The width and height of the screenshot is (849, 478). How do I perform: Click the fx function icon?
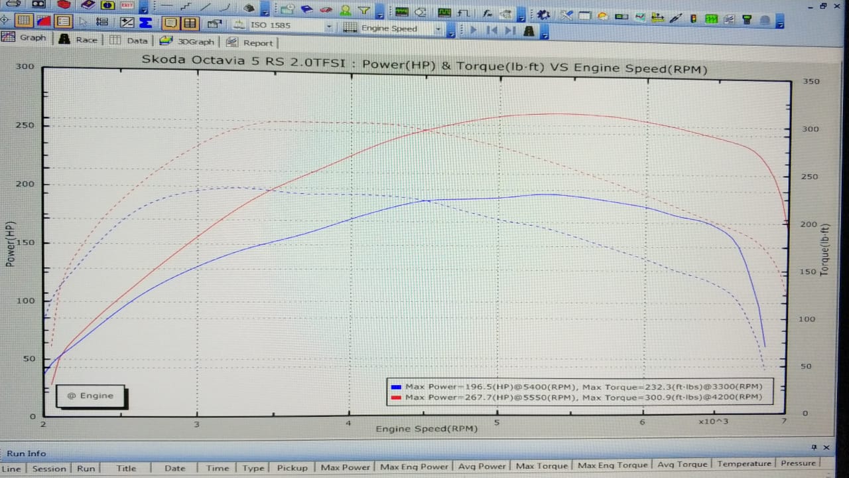(488, 13)
